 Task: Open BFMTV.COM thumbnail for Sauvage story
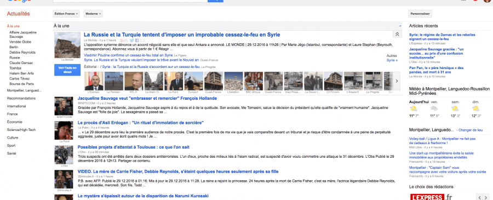64,106
